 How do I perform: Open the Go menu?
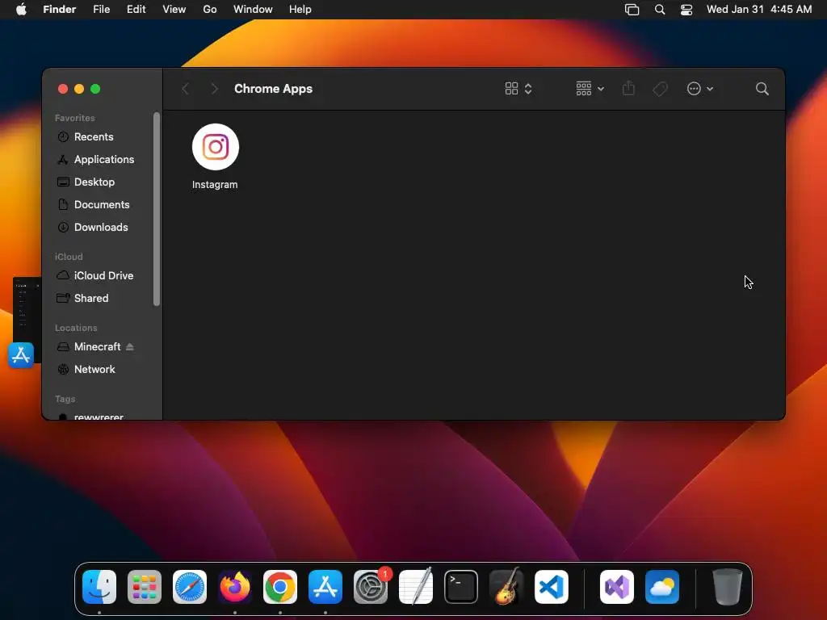(x=210, y=10)
